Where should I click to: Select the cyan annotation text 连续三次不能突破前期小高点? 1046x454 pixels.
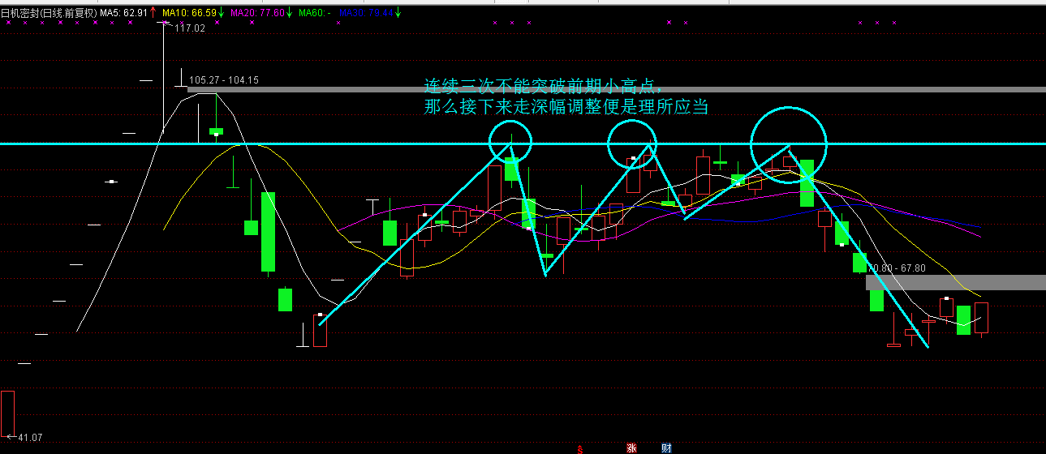tap(544, 86)
